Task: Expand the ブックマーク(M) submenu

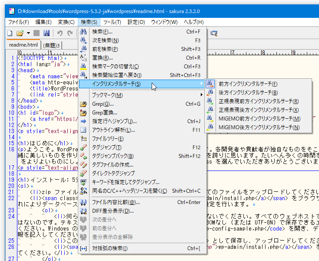Action: click(x=142, y=95)
